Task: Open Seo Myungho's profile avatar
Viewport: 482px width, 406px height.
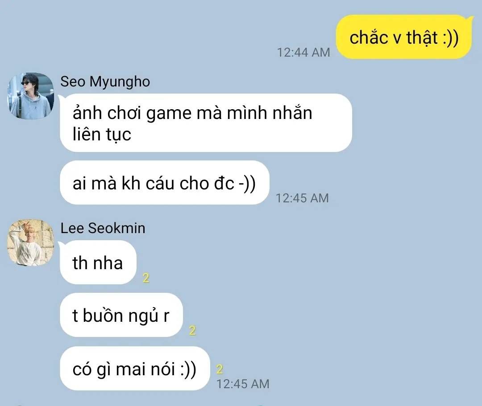Action: pyautogui.click(x=31, y=96)
